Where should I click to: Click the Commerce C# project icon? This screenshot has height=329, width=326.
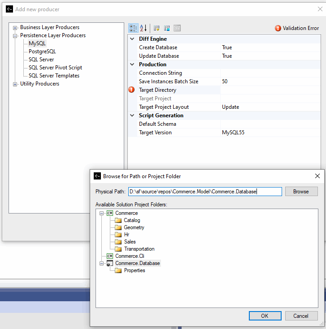[110, 213]
